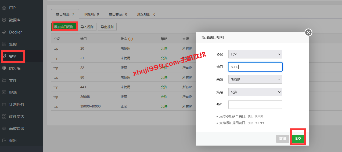Image resolution: width=342 pixels, height=152 pixels.
Task: Select the 文件 folder icon
Action: pos(4,80)
